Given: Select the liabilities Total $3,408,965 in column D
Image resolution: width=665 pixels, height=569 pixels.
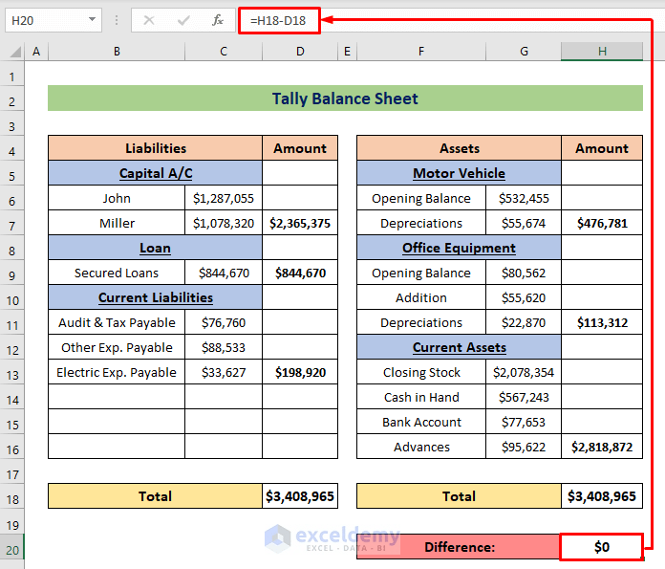Looking at the screenshot, I should pyautogui.click(x=300, y=496).
